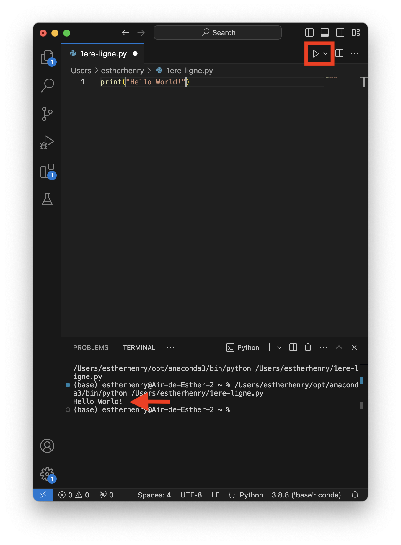Show additional panel views ellipsis
401x545 pixels.
click(x=170, y=347)
